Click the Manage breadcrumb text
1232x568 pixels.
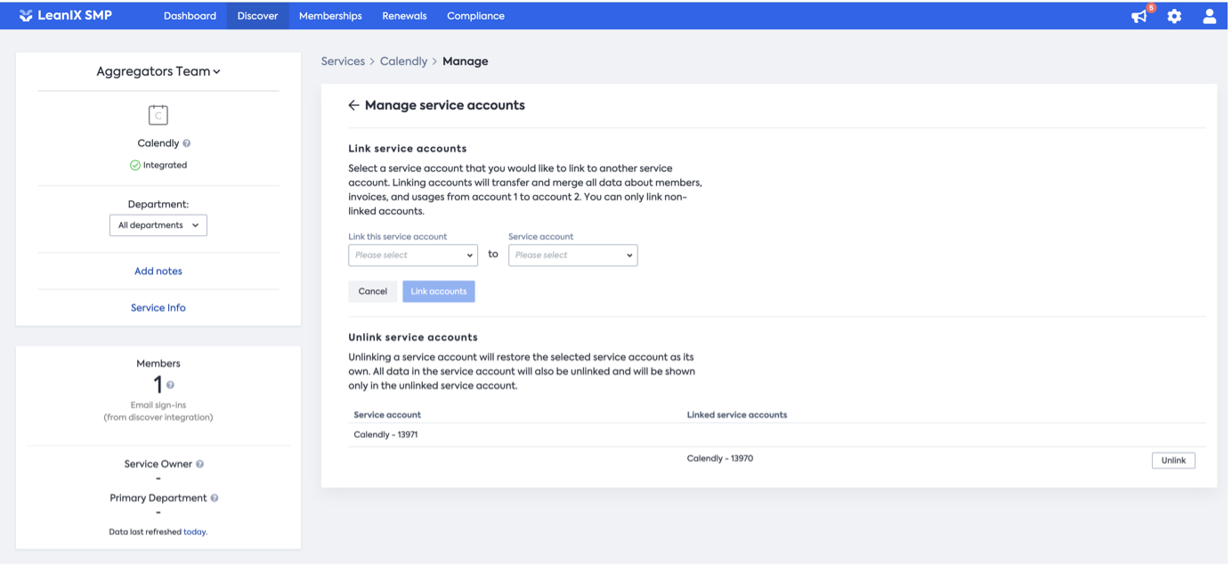point(465,61)
